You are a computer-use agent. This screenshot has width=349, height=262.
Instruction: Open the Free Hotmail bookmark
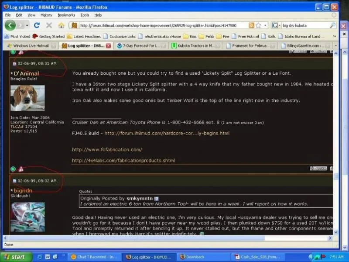click(245, 36)
